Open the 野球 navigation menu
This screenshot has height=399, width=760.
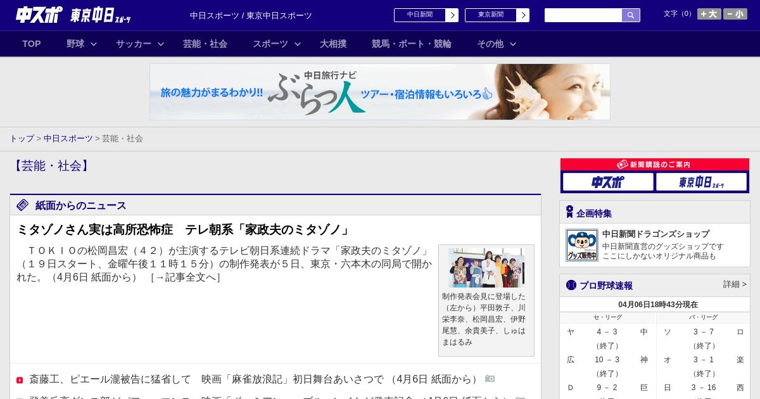point(75,44)
